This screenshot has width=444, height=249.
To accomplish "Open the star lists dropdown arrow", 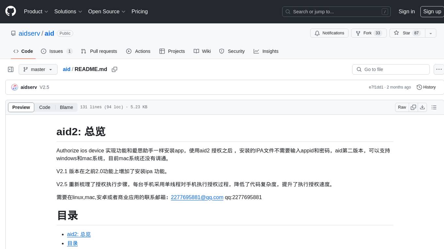I will click(x=431, y=33).
